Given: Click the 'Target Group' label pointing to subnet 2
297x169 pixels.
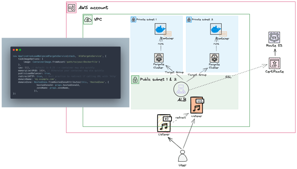Looking at the screenshot, I should [197, 75].
